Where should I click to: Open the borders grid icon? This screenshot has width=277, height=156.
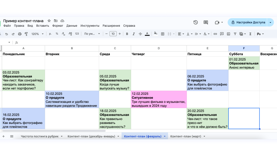[x=162, y=34]
